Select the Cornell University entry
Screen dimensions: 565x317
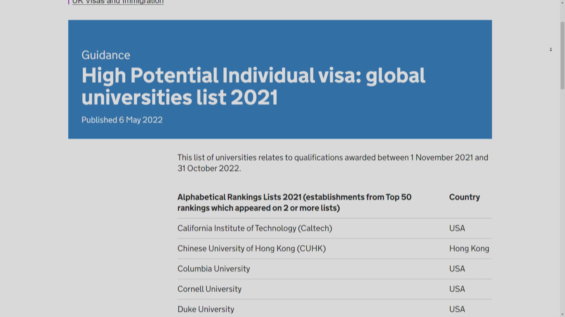(209, 289)
